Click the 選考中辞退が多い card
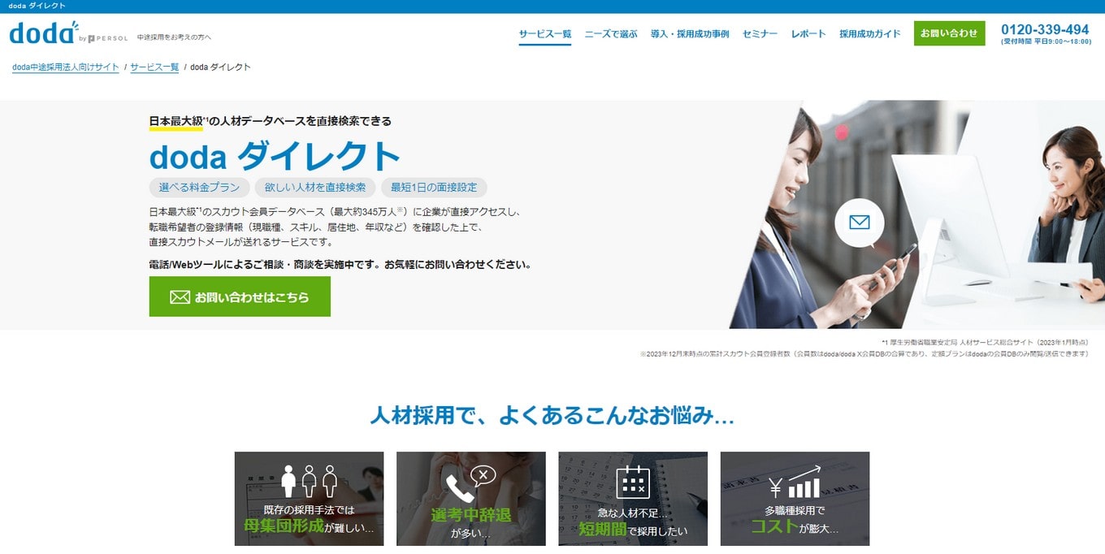 pyautogui.click(x=471, y=499)
